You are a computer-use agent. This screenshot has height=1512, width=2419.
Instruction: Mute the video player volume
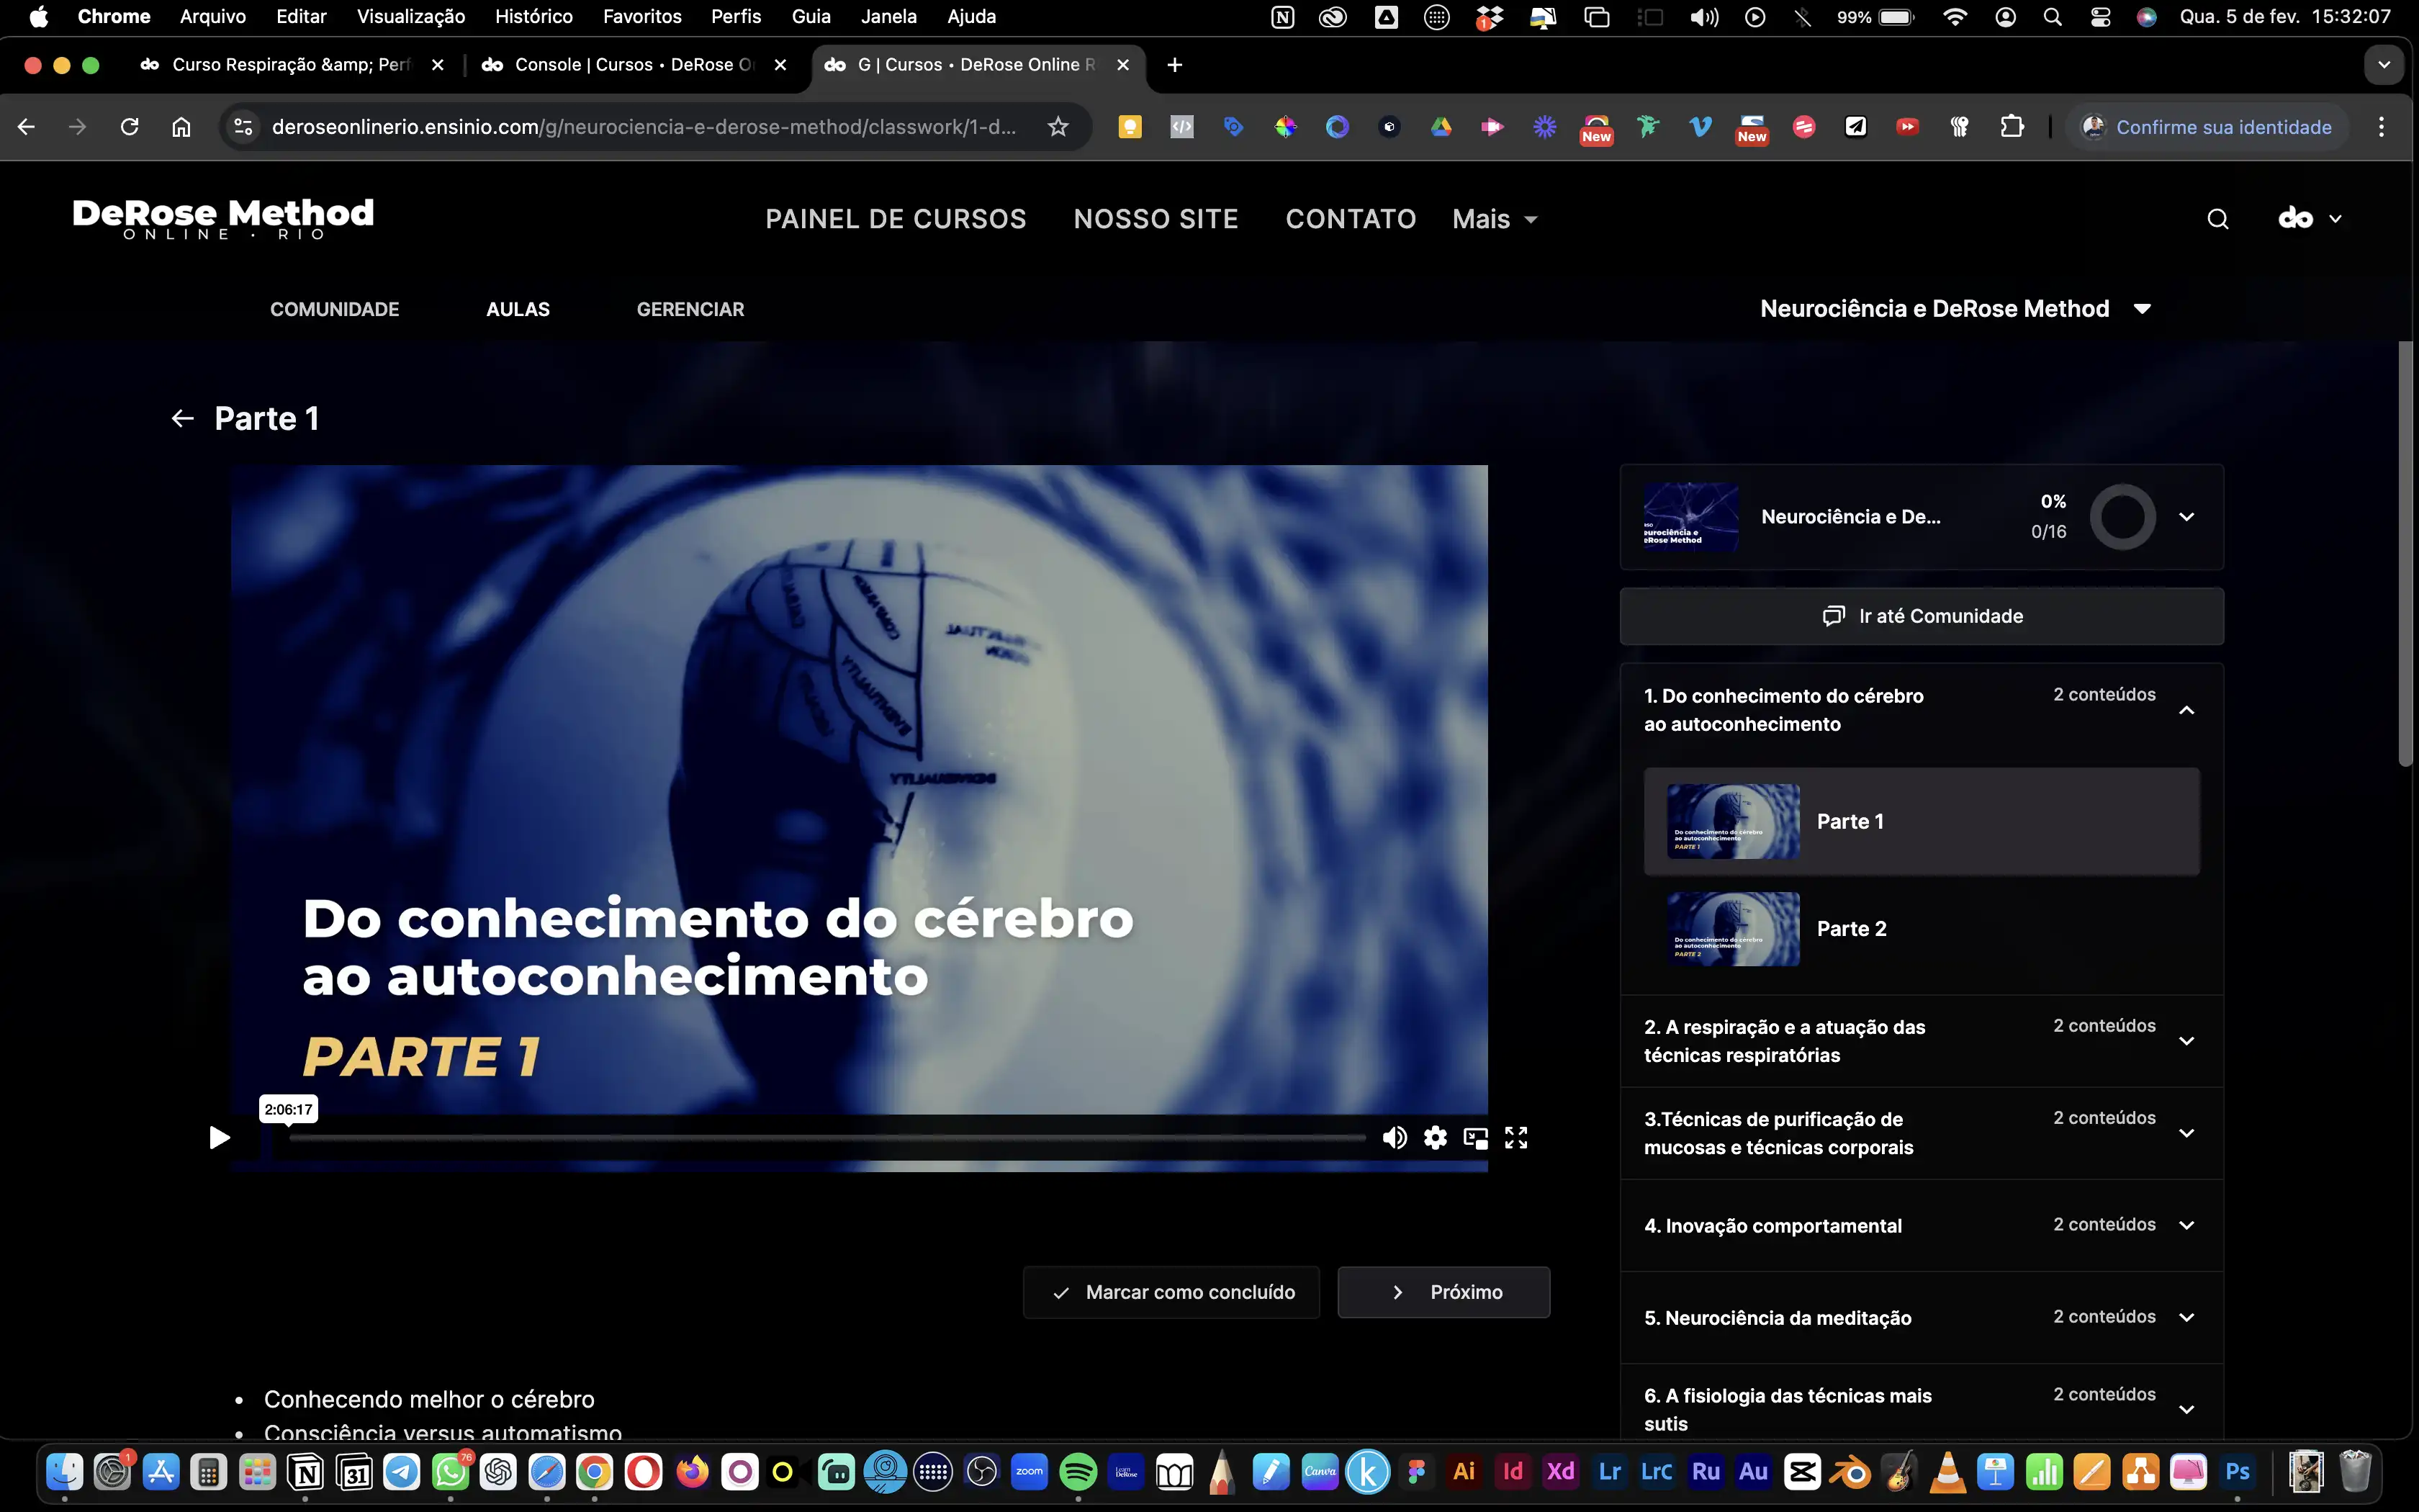coord(1395,1137)
